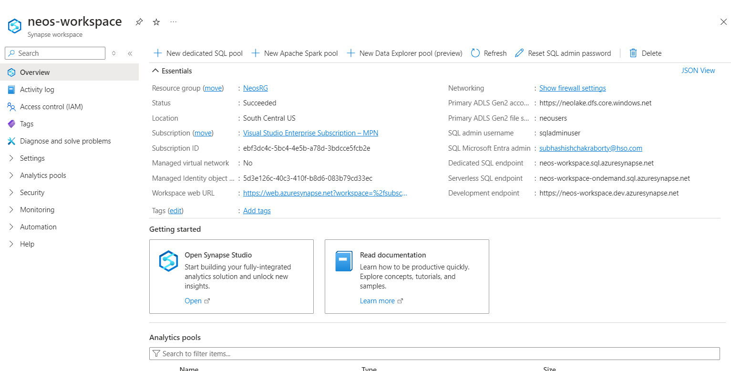Expand the Analytics pools menu group
Image resolution: width=731 pixels, height=371 pixels.
tap(11, 175)
